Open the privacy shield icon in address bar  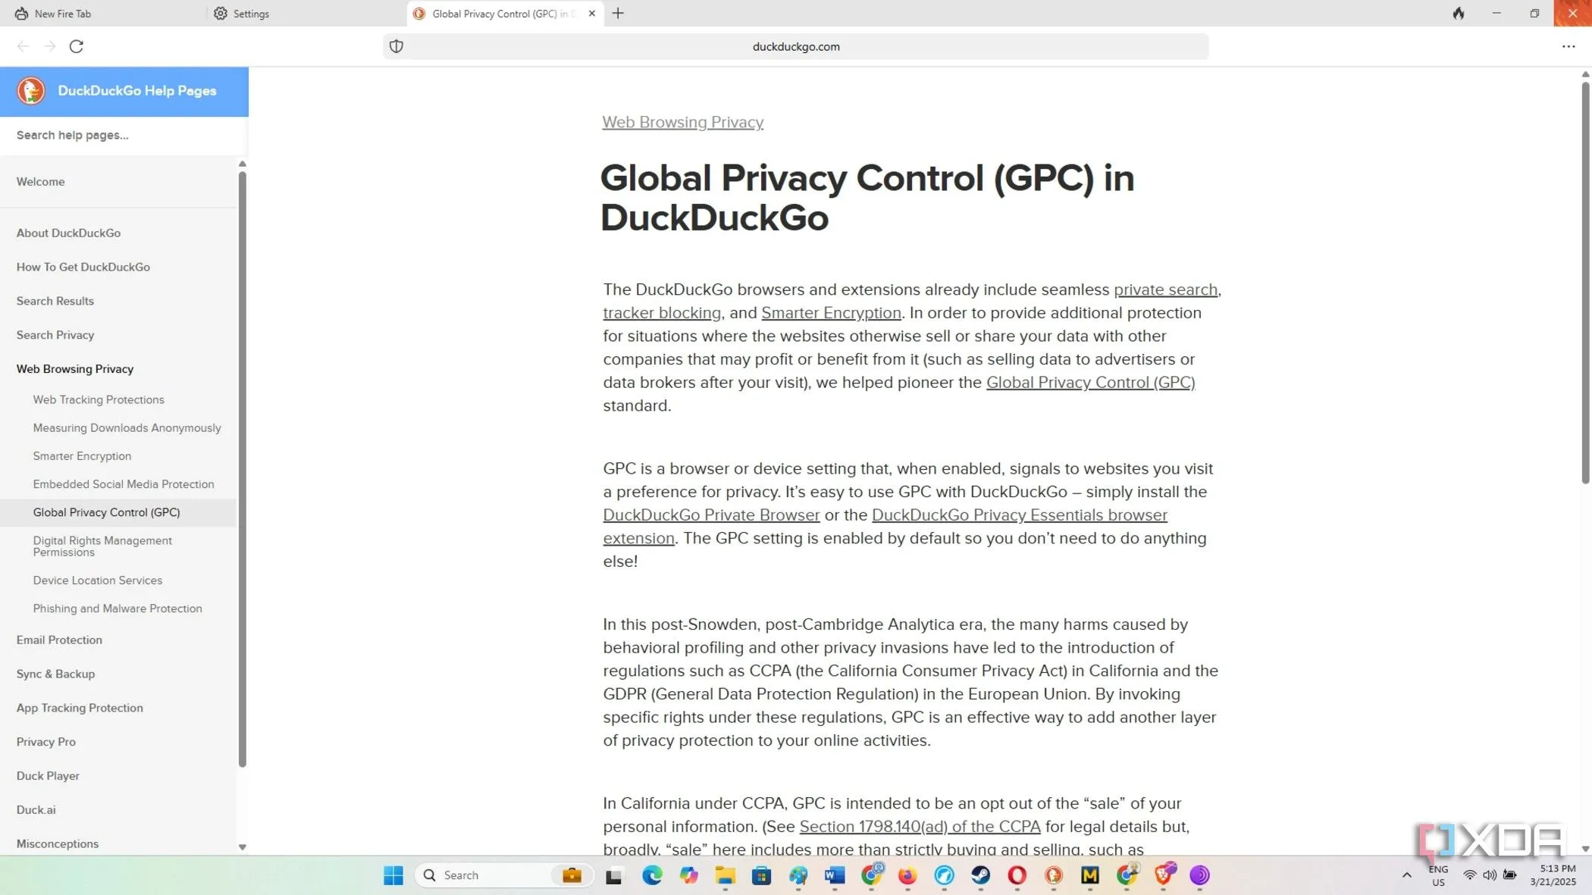[x=396, y=46]
